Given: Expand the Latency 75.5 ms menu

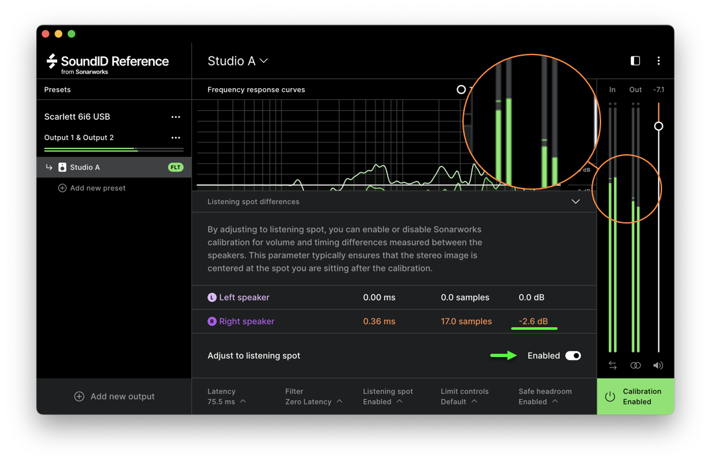Looking at the screenshot, I should click(x=226, y=396).
